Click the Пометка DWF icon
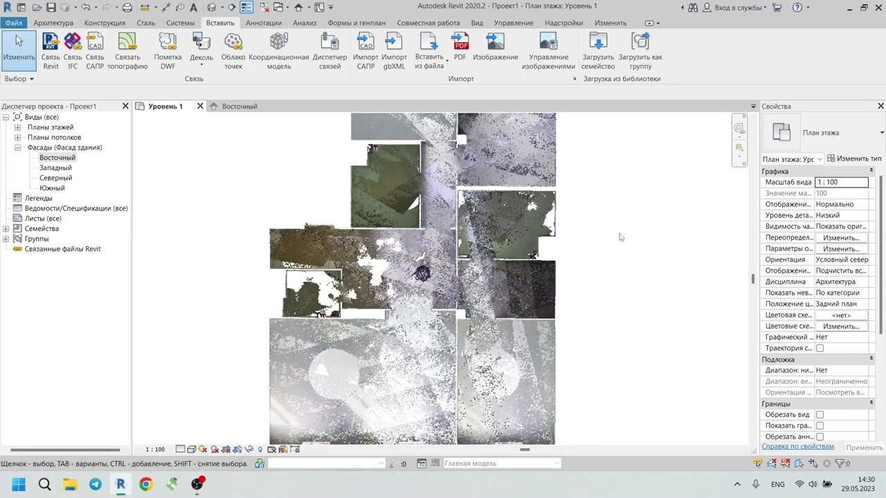The height and width of the screenshot is (498, 886). point(168,51)
